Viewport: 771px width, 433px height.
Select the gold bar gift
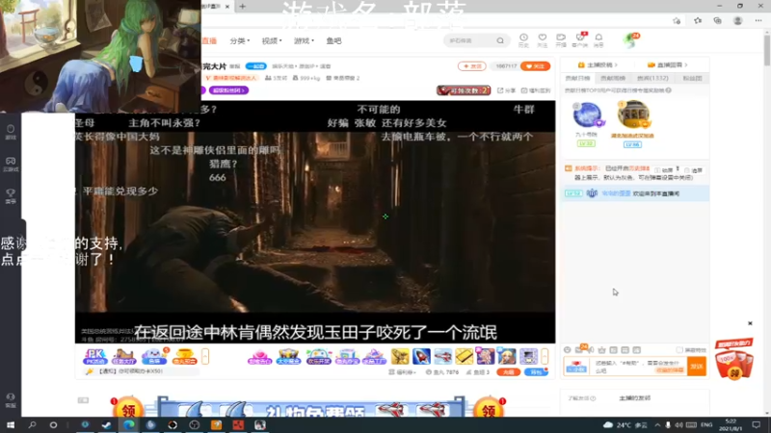pos(464,356)
